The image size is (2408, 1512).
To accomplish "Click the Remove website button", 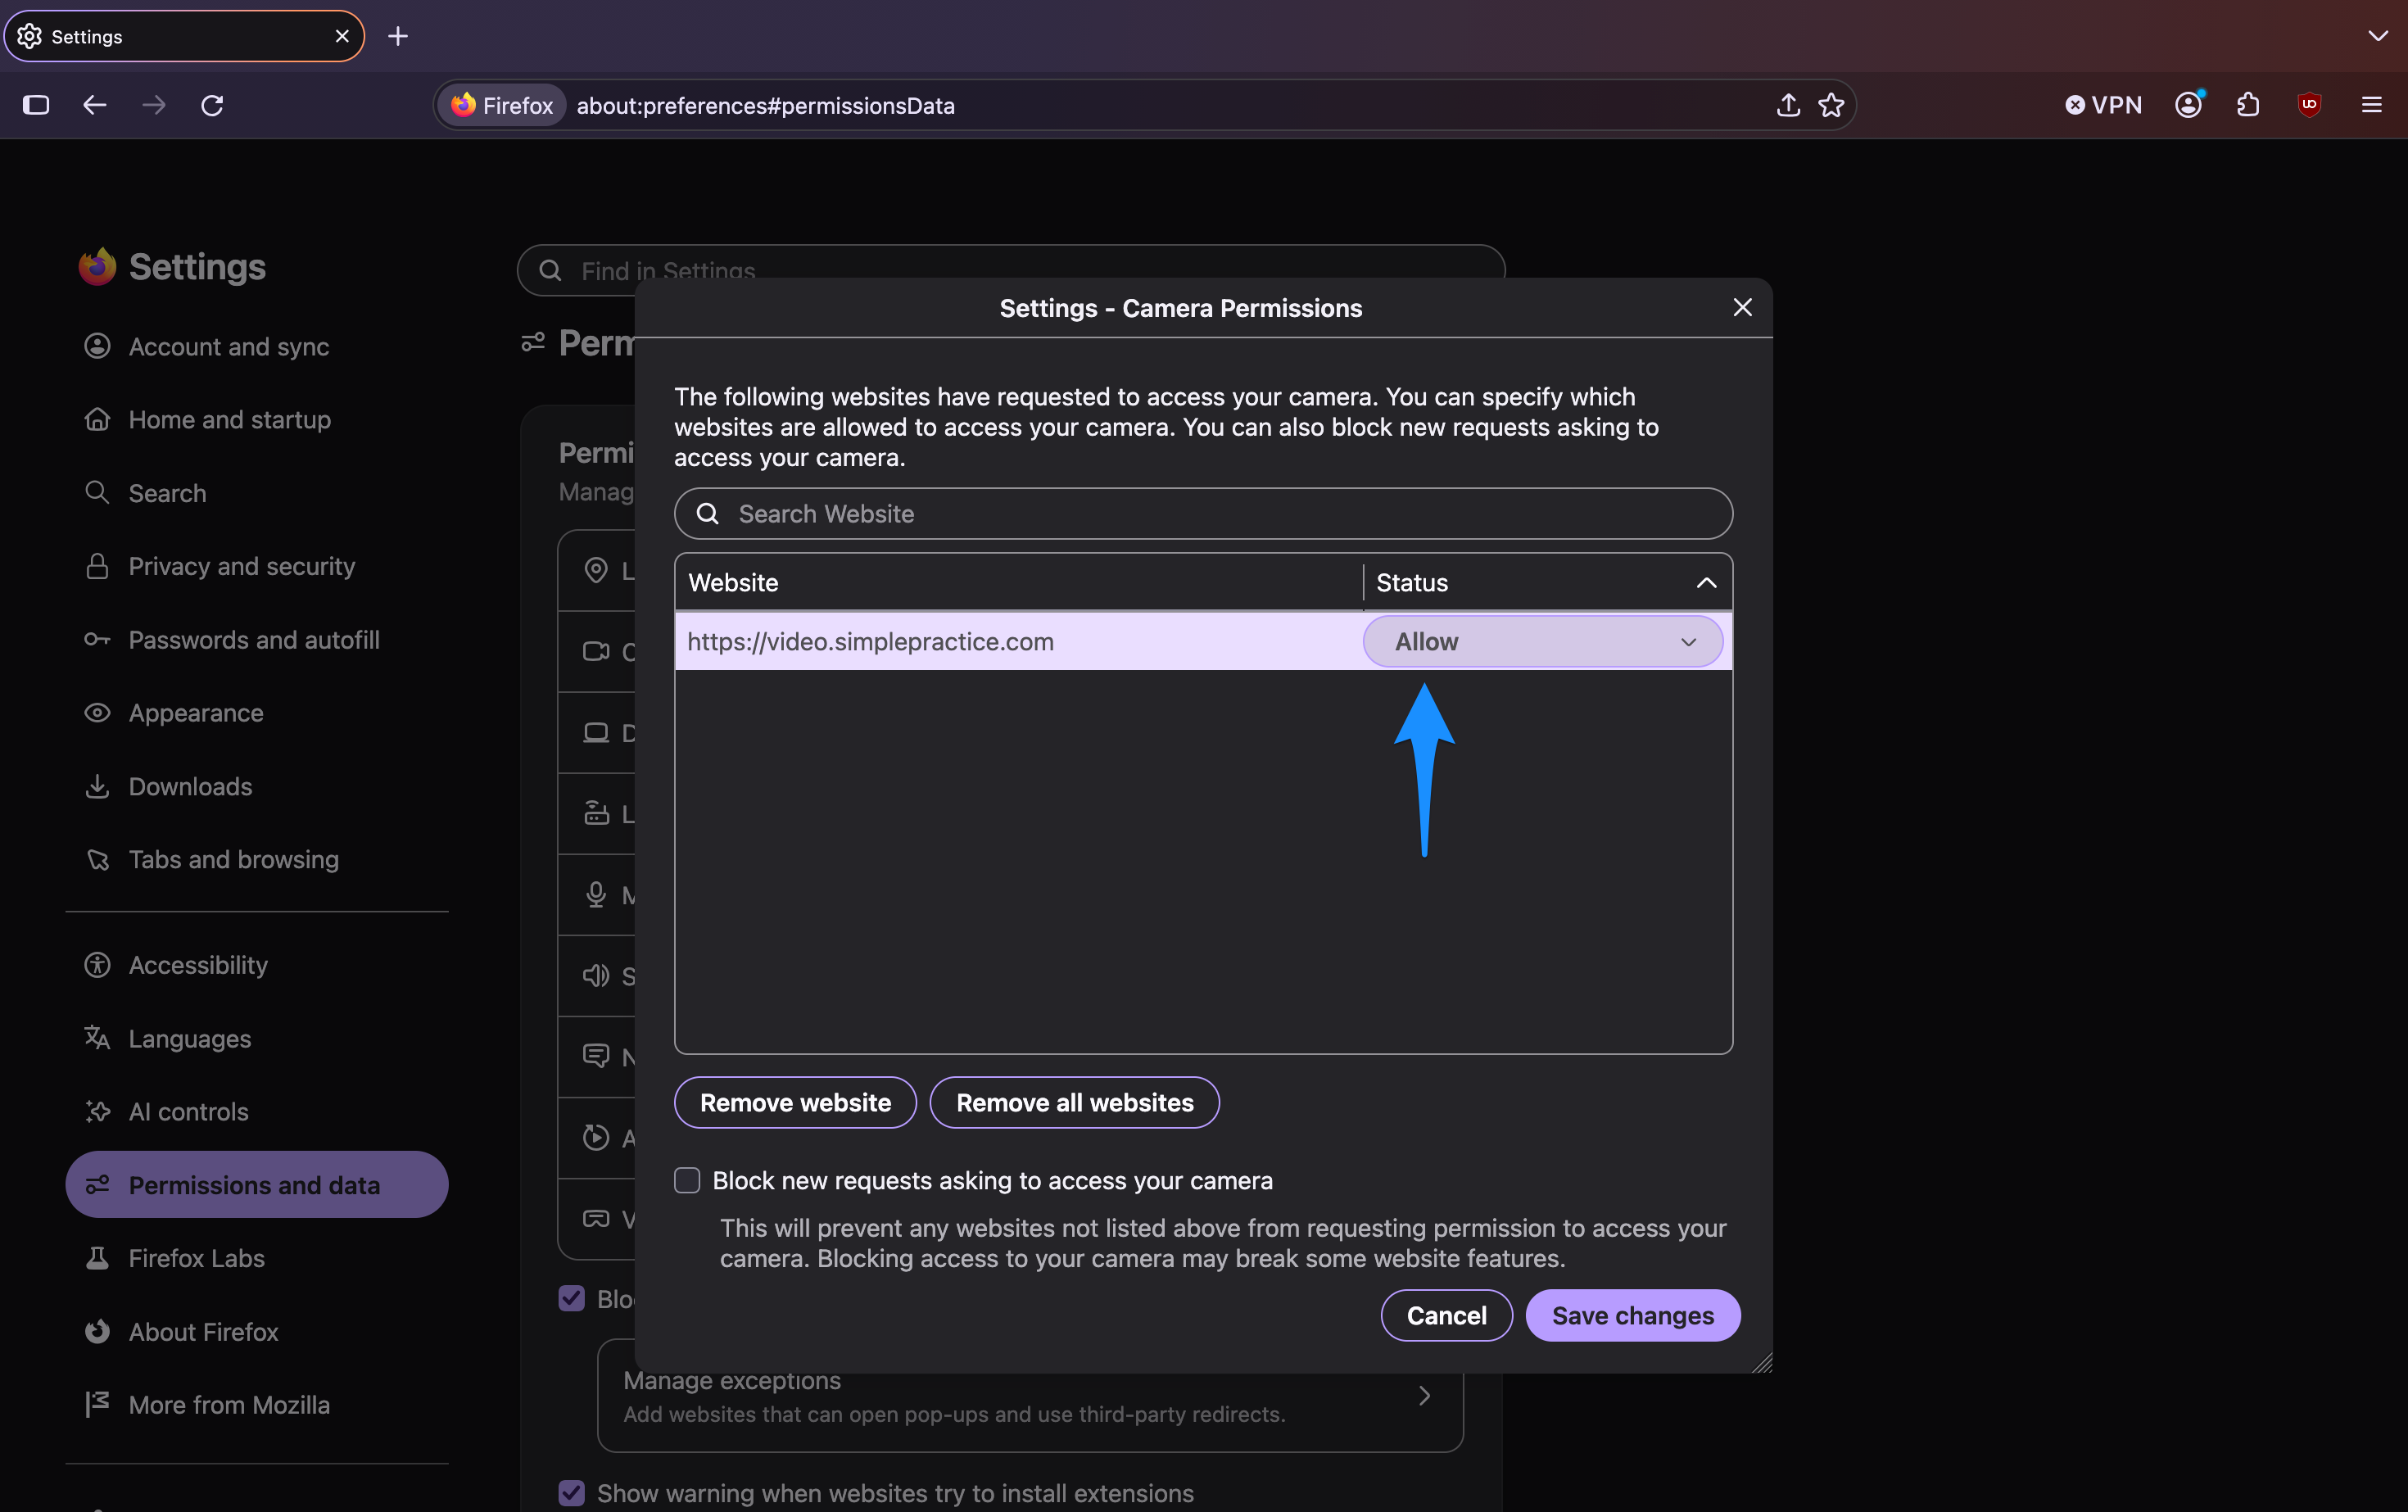I will tap(795, 1103).
